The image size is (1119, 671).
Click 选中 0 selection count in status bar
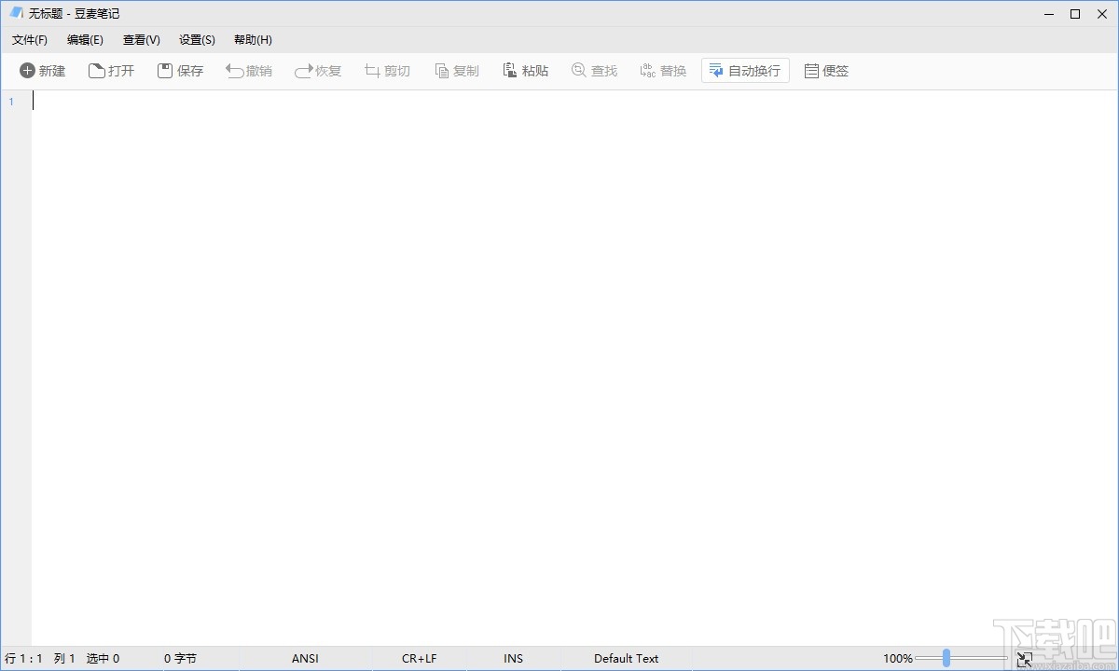(104, 659)
